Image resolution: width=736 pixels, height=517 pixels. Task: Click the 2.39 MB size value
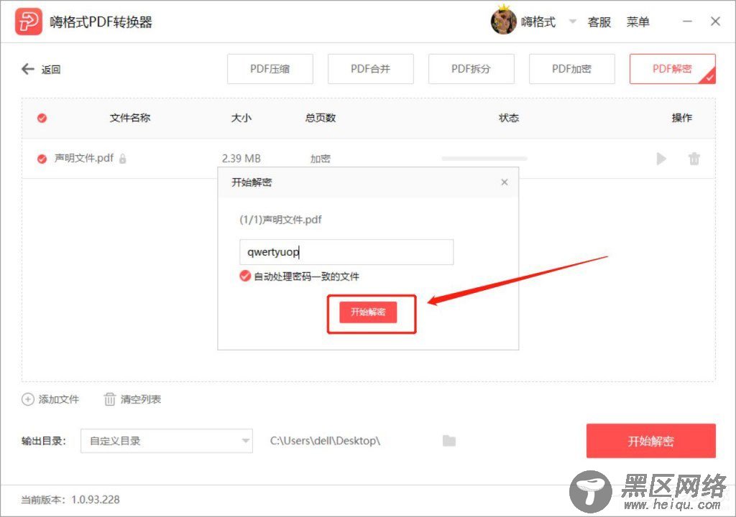[x=241, y=159]
